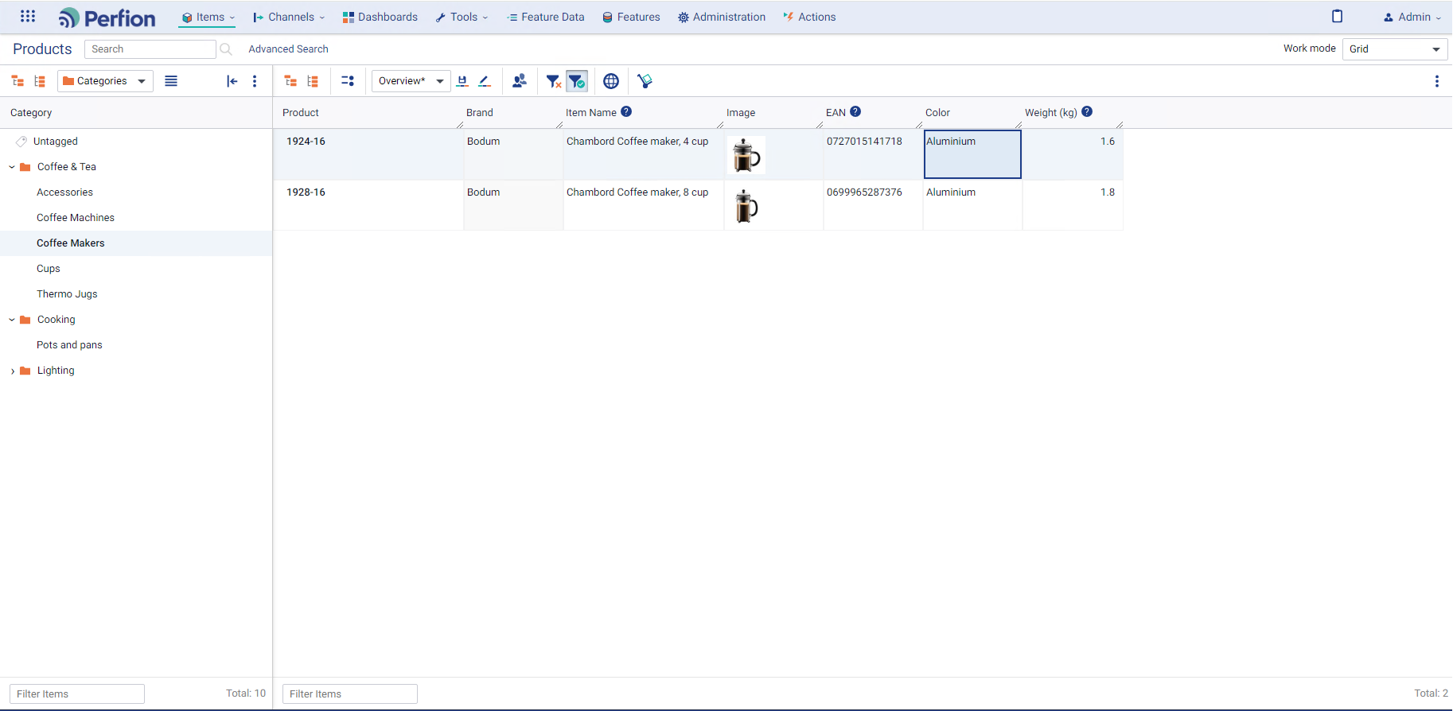Select the Pots and pans category
The image size is (1453, 711).
coord(69,345)
